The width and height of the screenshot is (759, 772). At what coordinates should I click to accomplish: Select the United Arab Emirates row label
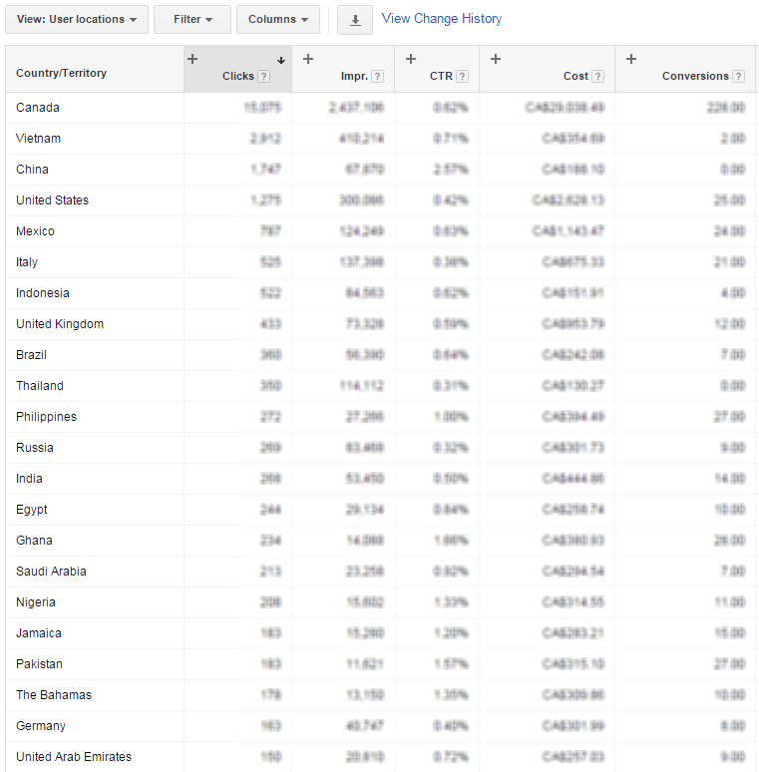[74, 757]
